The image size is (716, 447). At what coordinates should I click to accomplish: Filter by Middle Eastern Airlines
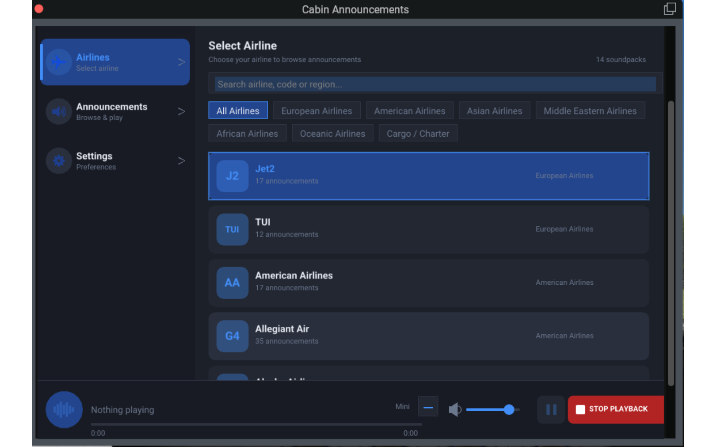(590, 110)
